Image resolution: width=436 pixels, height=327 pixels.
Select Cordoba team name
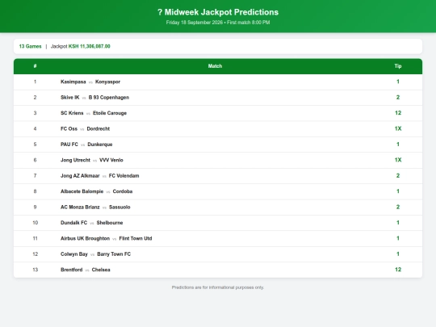pos(123,191)
